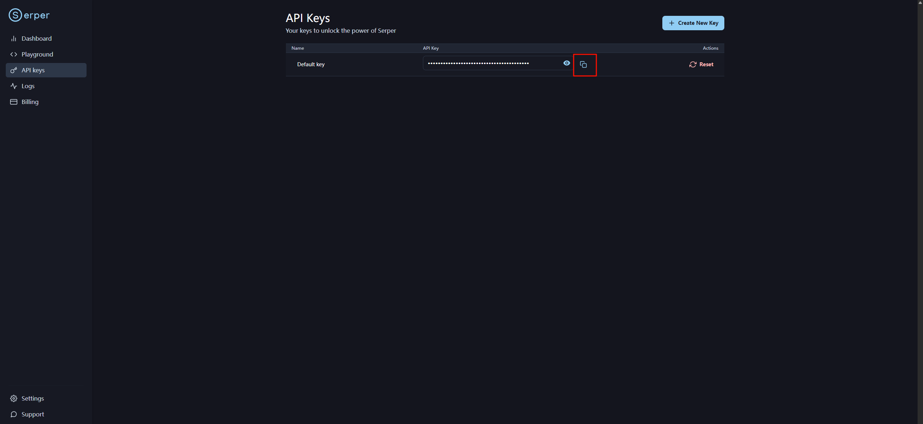
Task: Open the Dashboard page
Action: [36, 39]
